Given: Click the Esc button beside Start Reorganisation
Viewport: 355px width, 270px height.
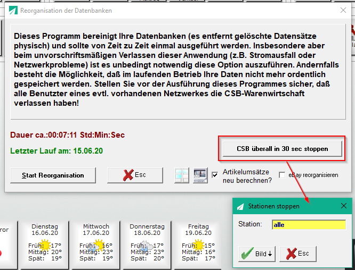Looking at the screenshot, I should 135,175.
